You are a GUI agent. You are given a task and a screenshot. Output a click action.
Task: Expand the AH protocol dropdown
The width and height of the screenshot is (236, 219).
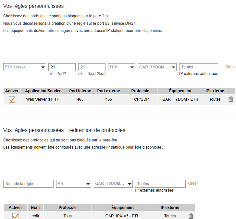[74, 184]
